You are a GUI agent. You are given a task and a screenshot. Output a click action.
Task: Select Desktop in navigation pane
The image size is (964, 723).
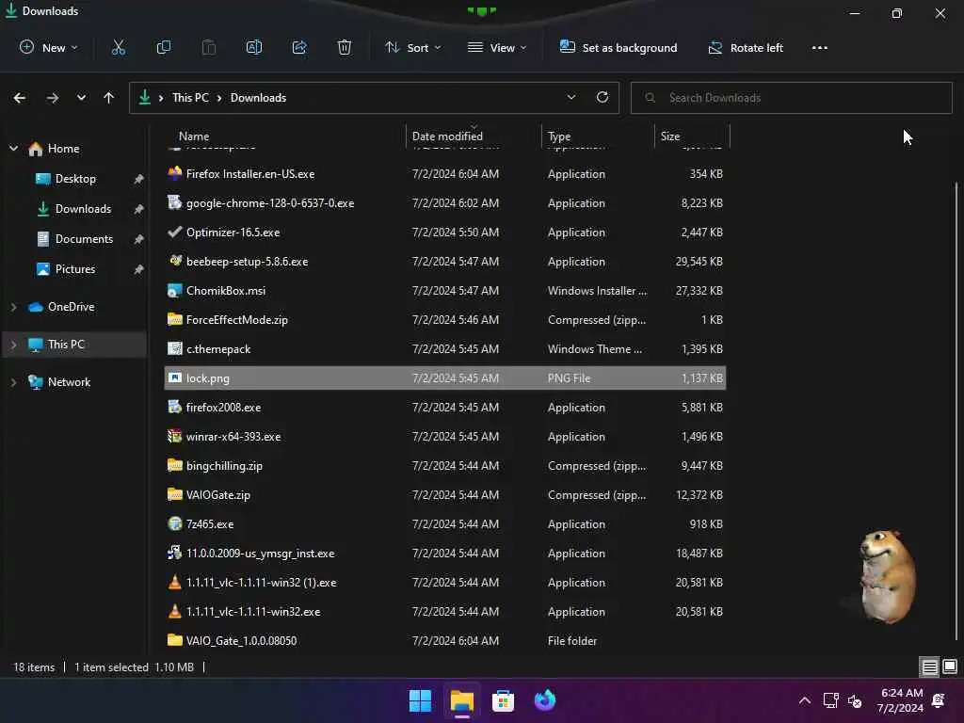click(75, 179)
